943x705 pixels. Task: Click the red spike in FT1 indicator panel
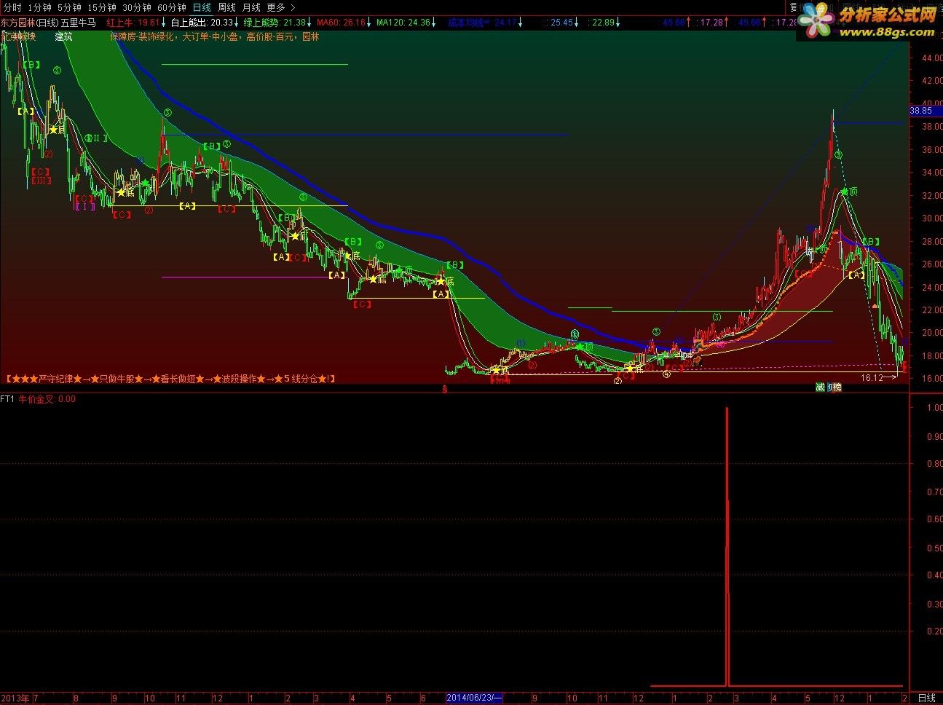727,546
